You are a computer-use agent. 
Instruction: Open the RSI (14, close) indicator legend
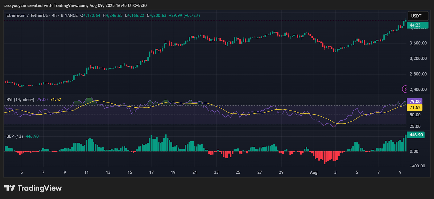(x=20, y=99)
